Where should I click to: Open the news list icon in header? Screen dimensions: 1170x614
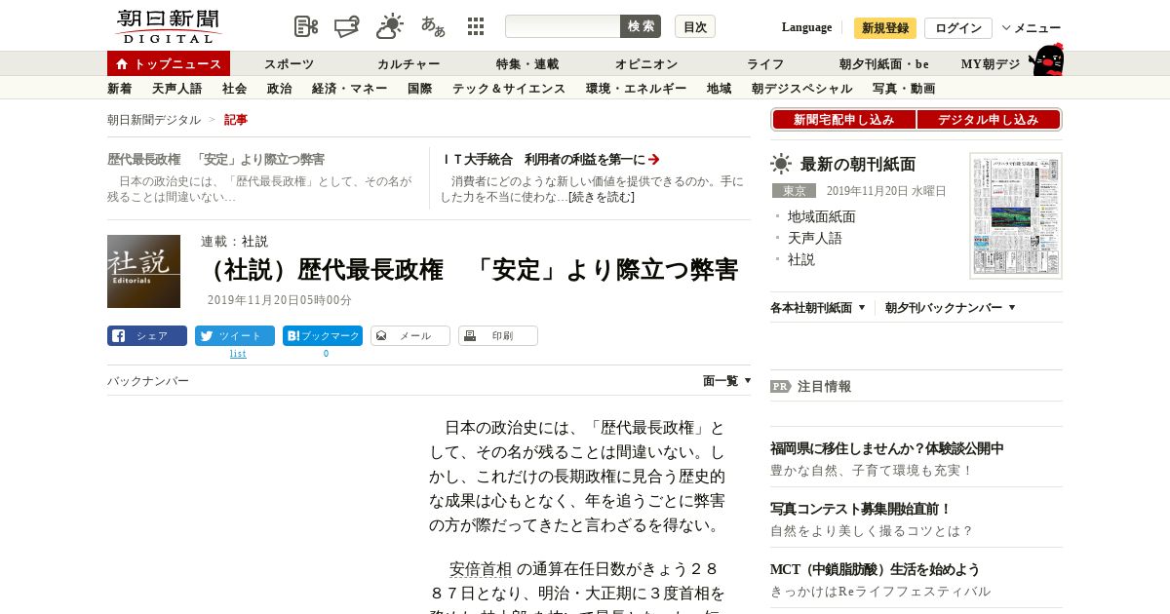click(306, 26)
